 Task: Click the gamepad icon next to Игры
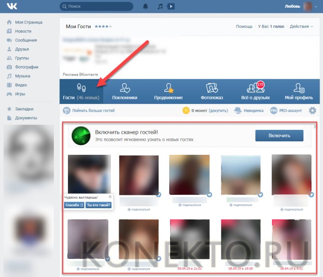(x=9, y=94)
